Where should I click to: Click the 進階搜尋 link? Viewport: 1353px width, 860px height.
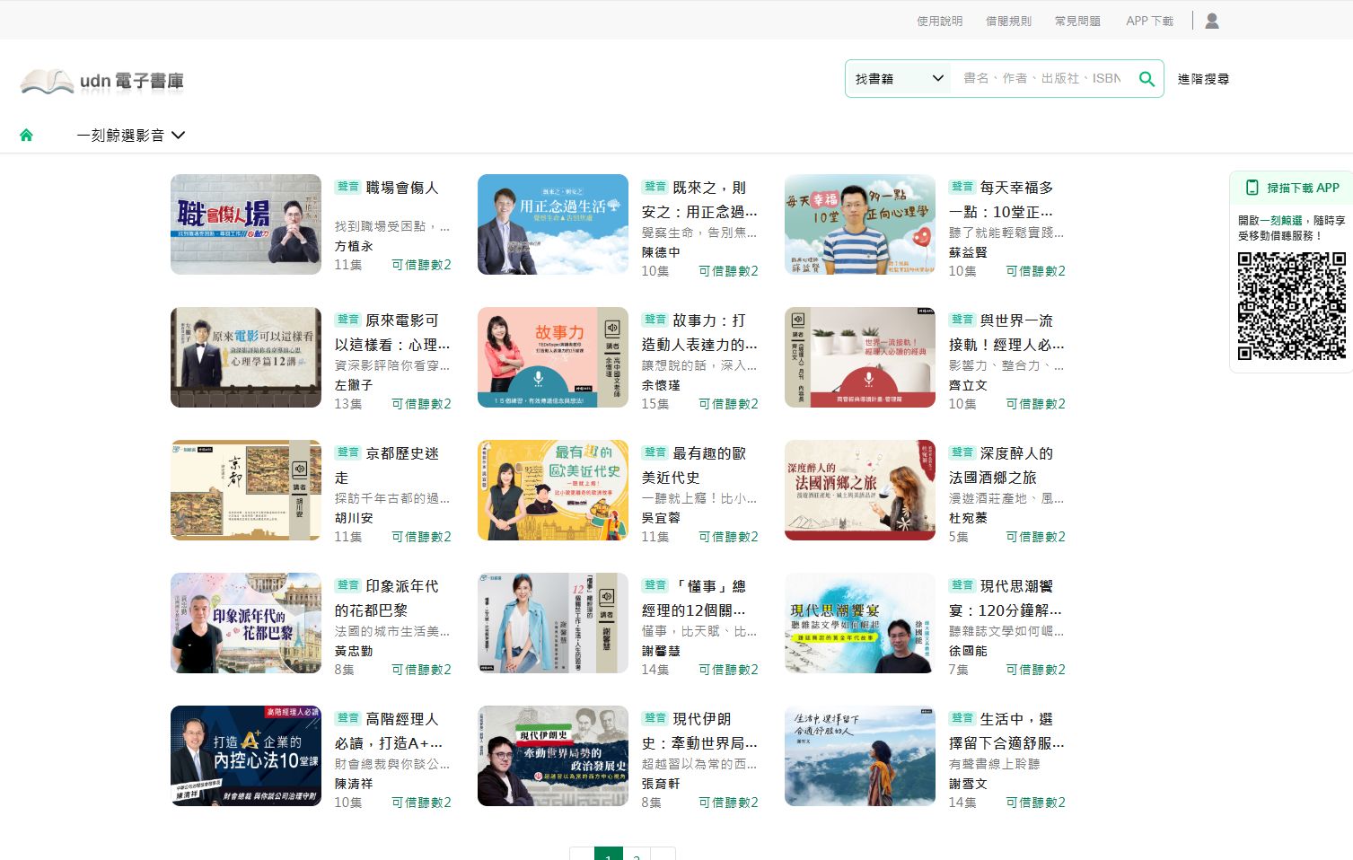1203,79
